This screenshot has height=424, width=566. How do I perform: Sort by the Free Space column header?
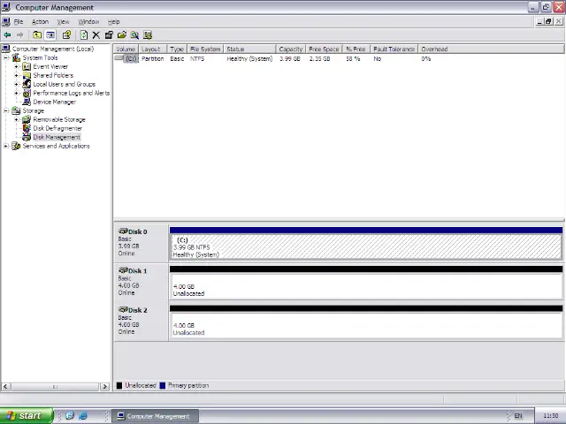click(325, 49)
